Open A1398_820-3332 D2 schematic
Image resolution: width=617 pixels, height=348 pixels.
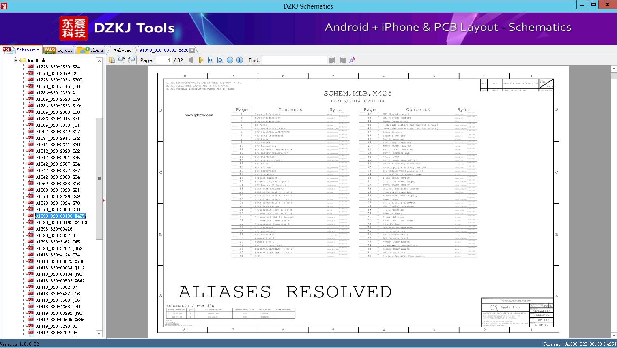56,235
